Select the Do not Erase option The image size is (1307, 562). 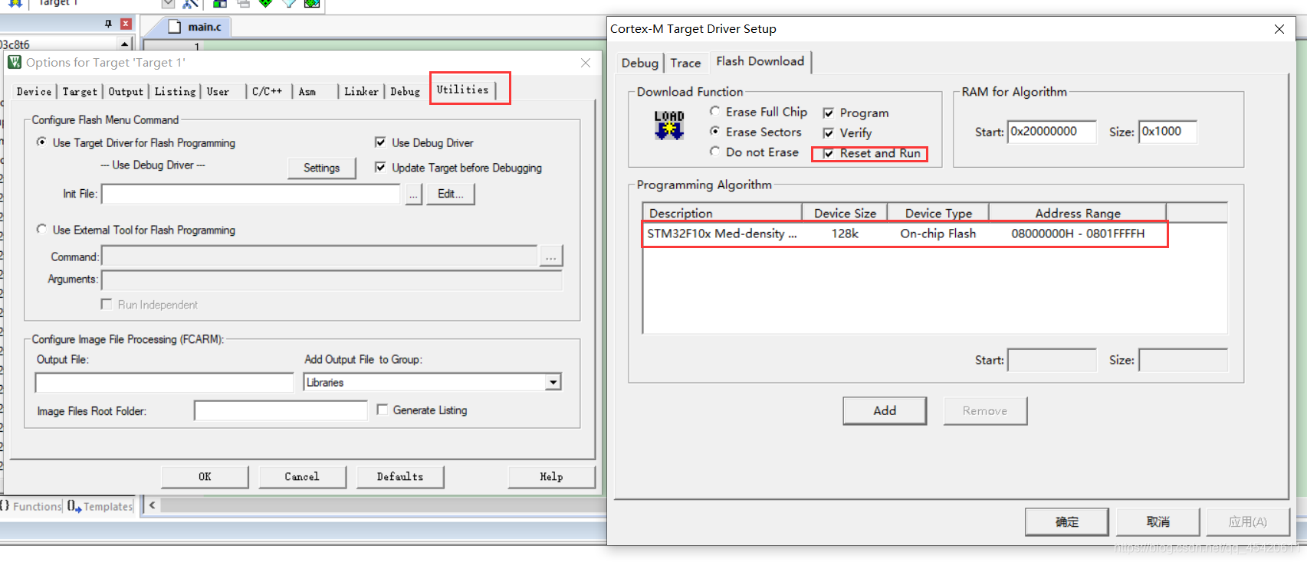[x=714, y=152]
